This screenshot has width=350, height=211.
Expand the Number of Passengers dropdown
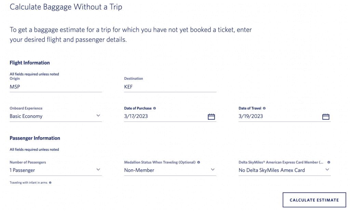(x=98, y=170)
